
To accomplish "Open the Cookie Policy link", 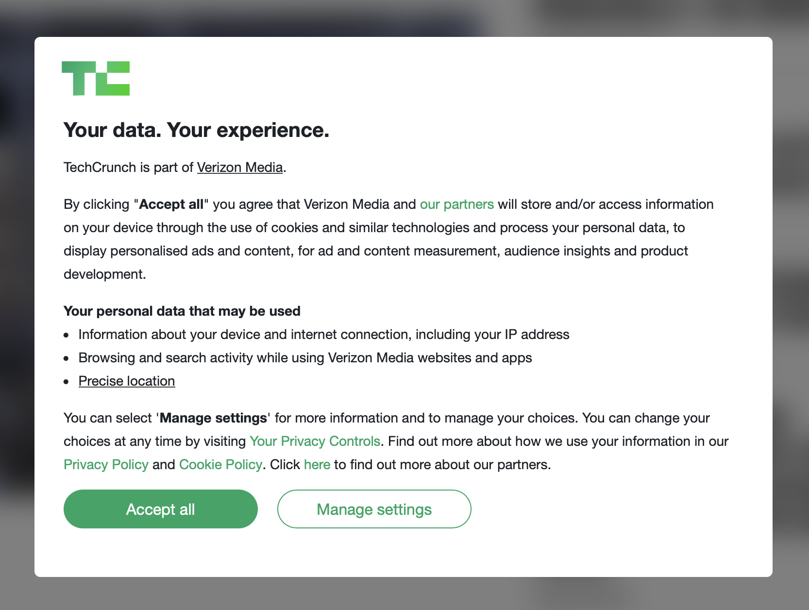I will tap(220, 465).
